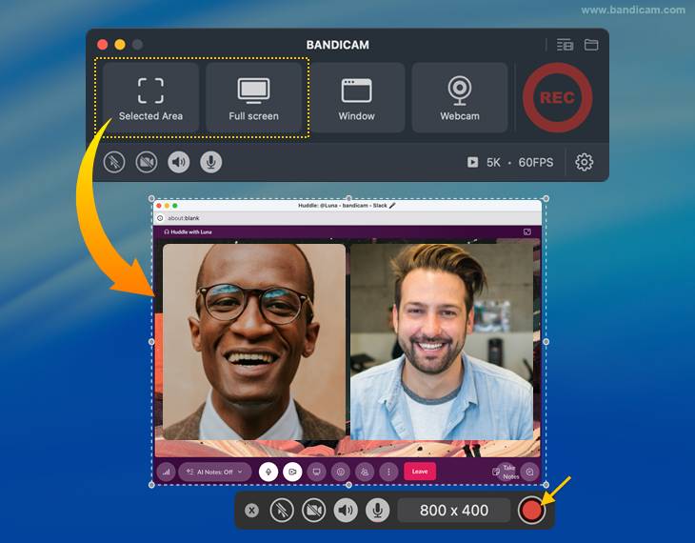Select the Selected Area recording mode
Viewport: 695px width, 543px height.
click(x=150, y=97)
